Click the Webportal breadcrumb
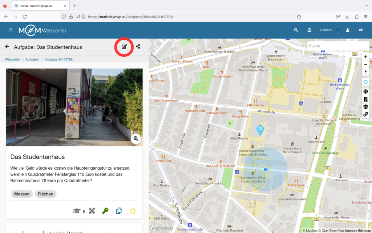The width and height of the screenshot is (372, 233). [12, 59]
